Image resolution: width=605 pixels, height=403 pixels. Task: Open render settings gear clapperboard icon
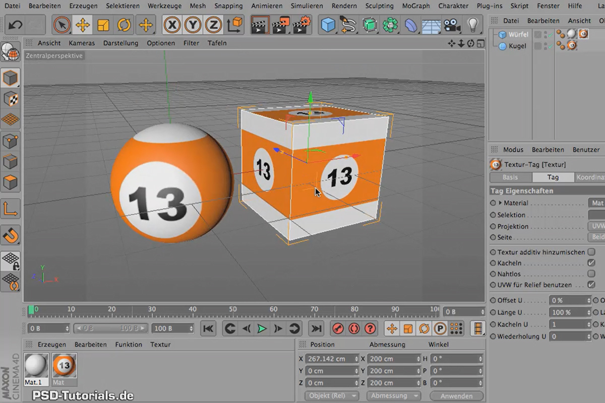point(302,25)
